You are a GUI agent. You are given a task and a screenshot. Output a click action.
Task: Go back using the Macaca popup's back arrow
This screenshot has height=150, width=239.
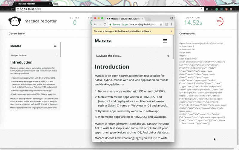click(x=95, y=25)
